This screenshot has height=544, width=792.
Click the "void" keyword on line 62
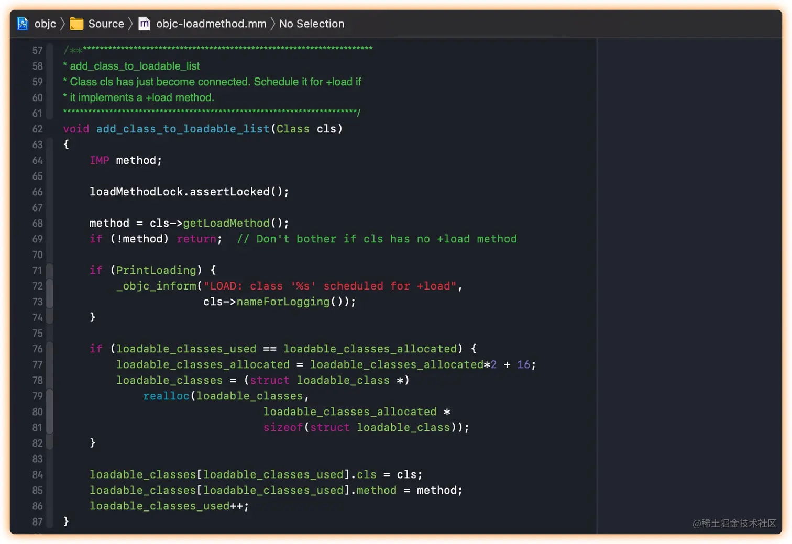click(x=76, y=129)
